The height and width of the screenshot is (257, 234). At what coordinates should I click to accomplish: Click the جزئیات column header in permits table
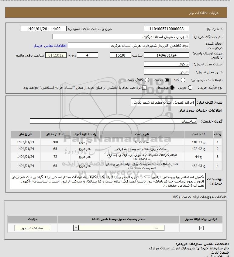click(33, 219)
